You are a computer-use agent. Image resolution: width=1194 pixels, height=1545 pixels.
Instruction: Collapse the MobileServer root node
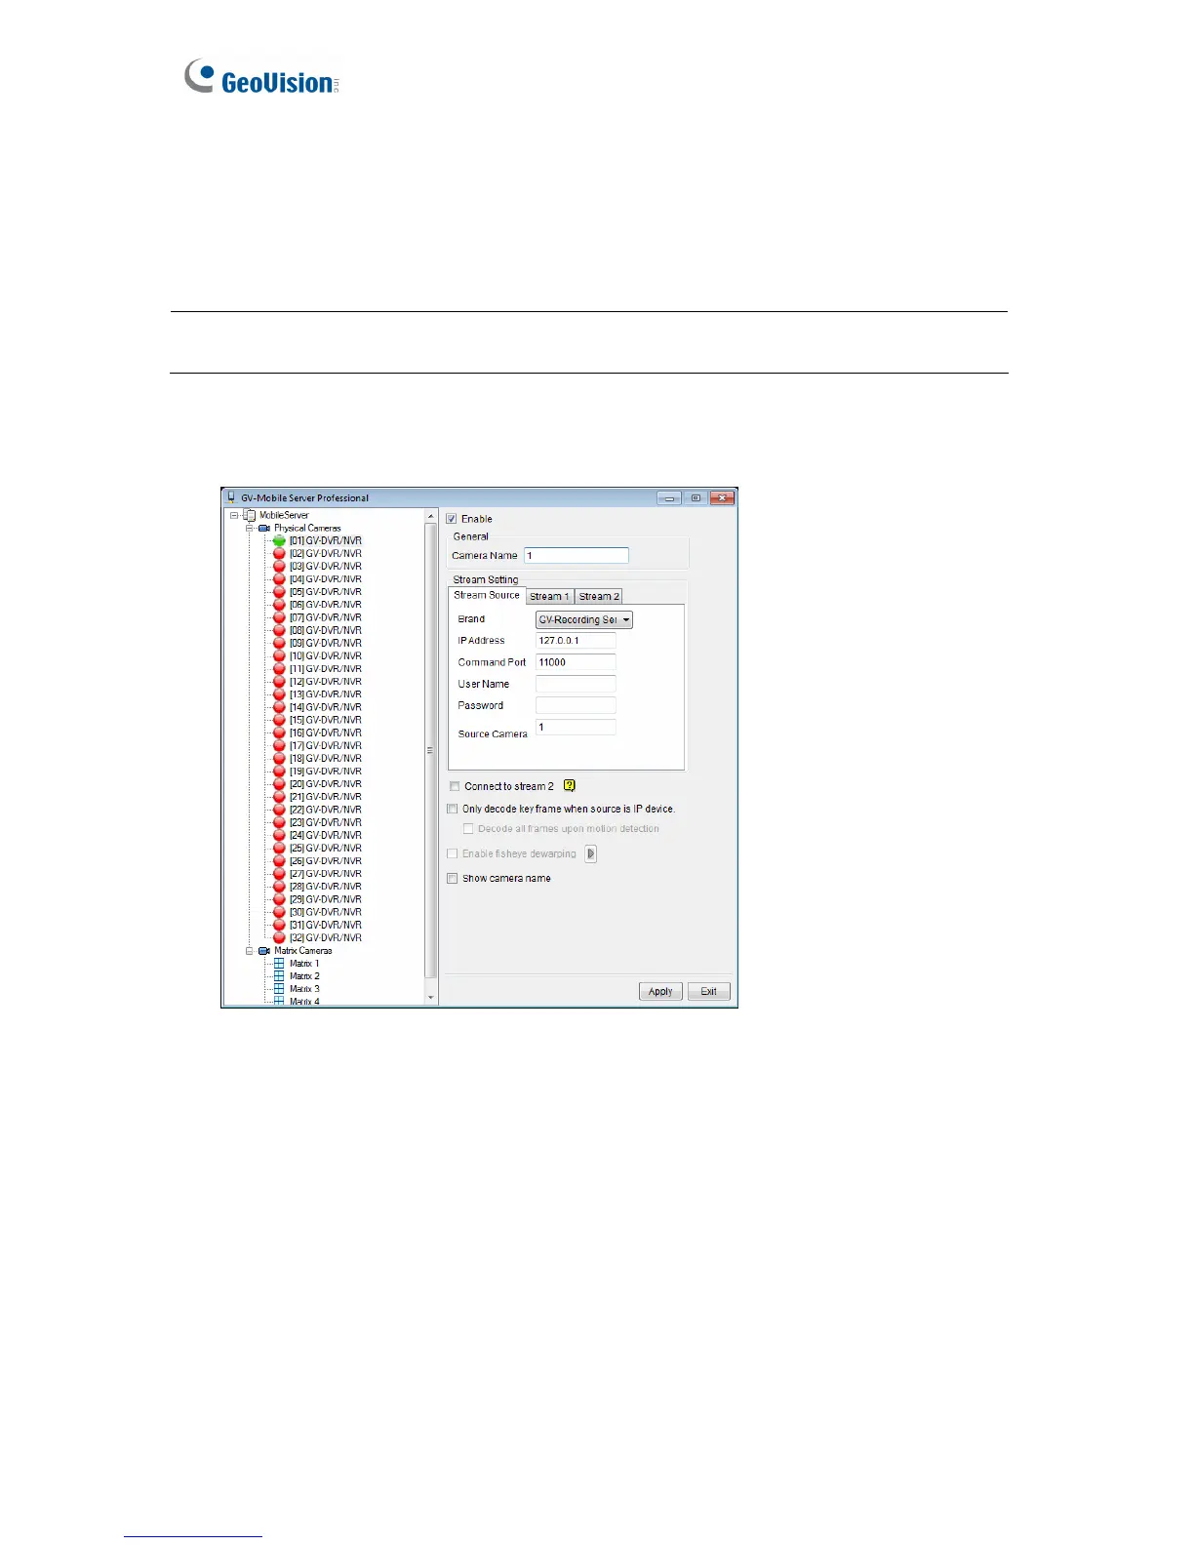click(234, 515)
